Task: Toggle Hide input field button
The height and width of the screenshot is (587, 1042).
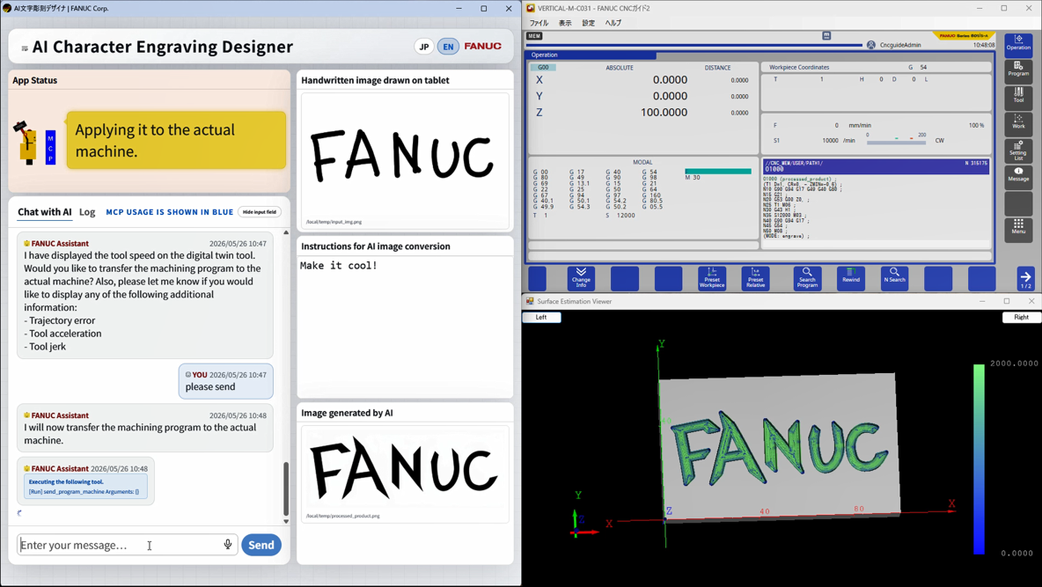Action: [259, 212]
